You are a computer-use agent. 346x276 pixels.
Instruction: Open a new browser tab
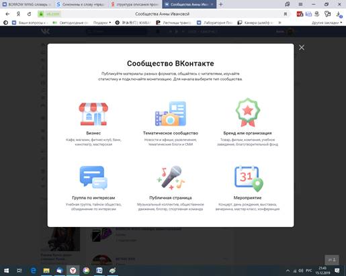[221, 4]
